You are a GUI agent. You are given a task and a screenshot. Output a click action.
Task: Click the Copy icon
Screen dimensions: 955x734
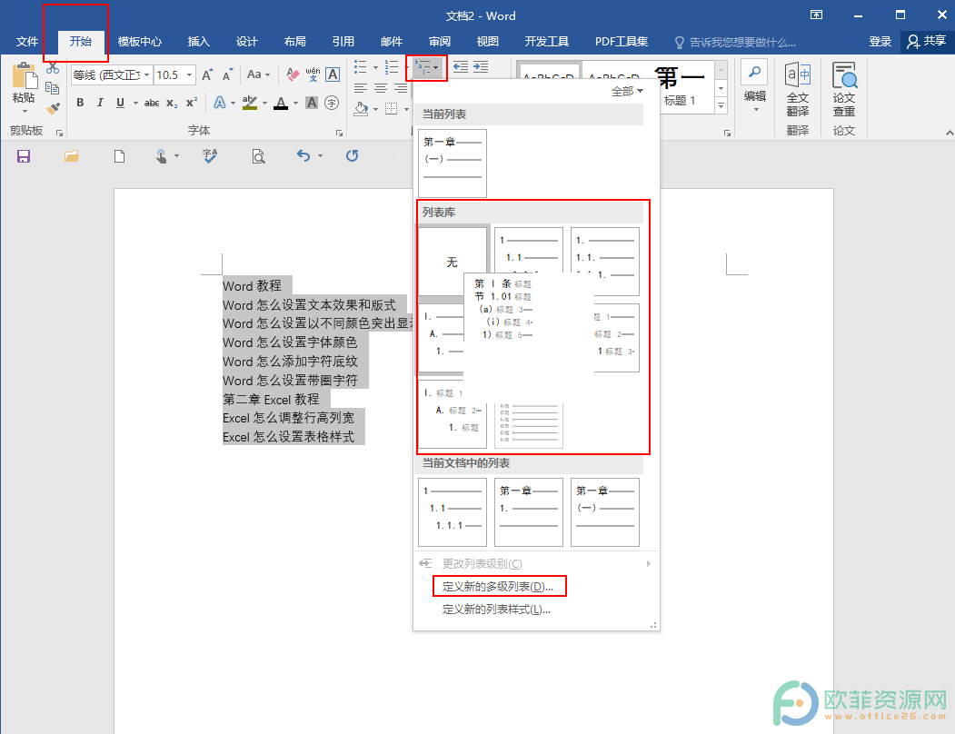point(53,88)
